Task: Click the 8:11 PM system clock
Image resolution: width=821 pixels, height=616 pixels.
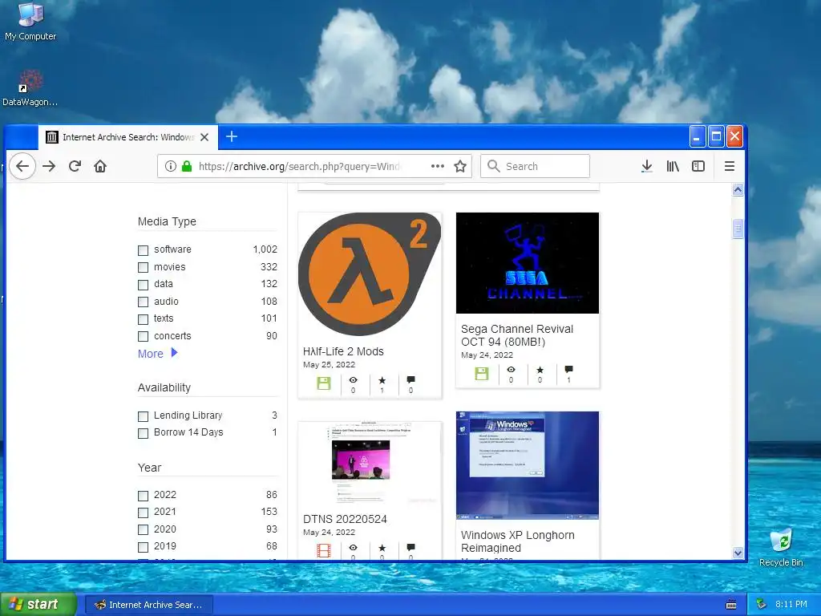Action: click(791, 605)
